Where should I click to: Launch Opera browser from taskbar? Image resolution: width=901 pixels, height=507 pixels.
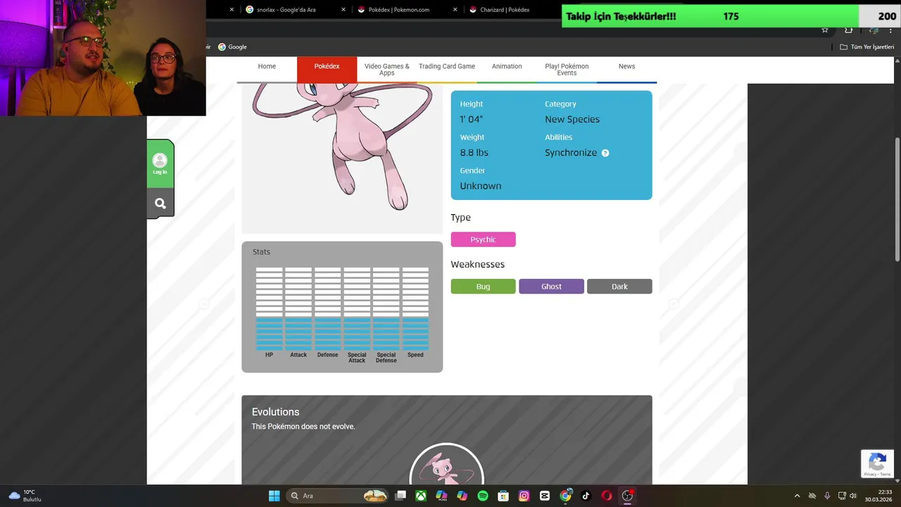(607, 496)
